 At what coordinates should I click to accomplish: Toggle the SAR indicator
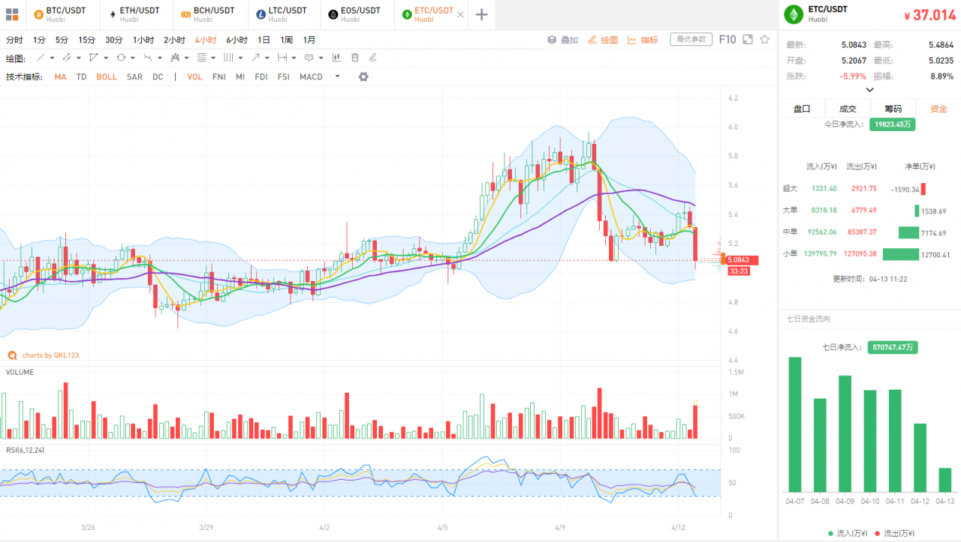coord(134,76)
